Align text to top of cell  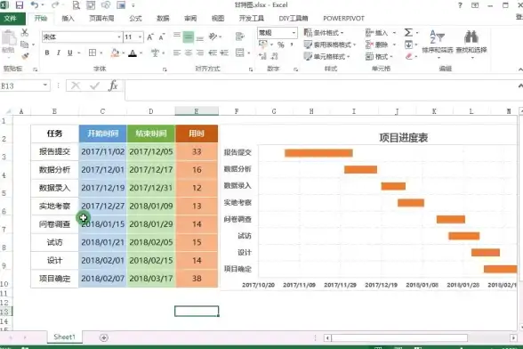click(x=177, y=36)
